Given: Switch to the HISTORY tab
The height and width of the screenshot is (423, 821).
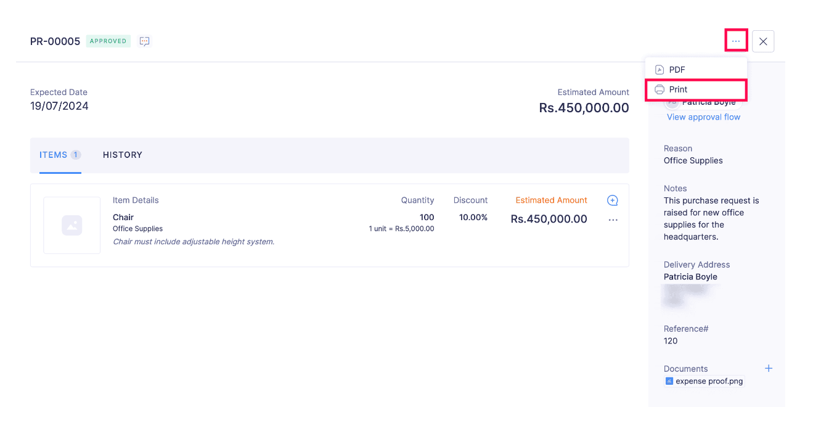Looking at the screenshot, I should coord(123,155).
